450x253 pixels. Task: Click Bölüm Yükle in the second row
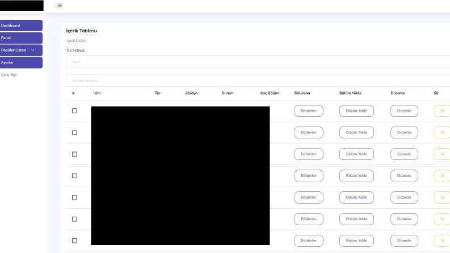pos(356,133)
